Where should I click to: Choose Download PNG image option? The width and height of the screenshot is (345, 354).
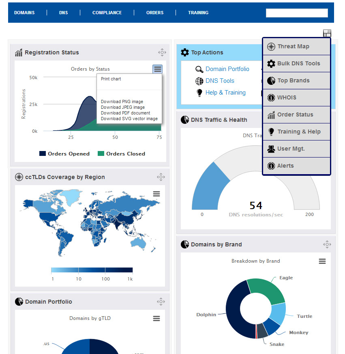pos(122,101)
